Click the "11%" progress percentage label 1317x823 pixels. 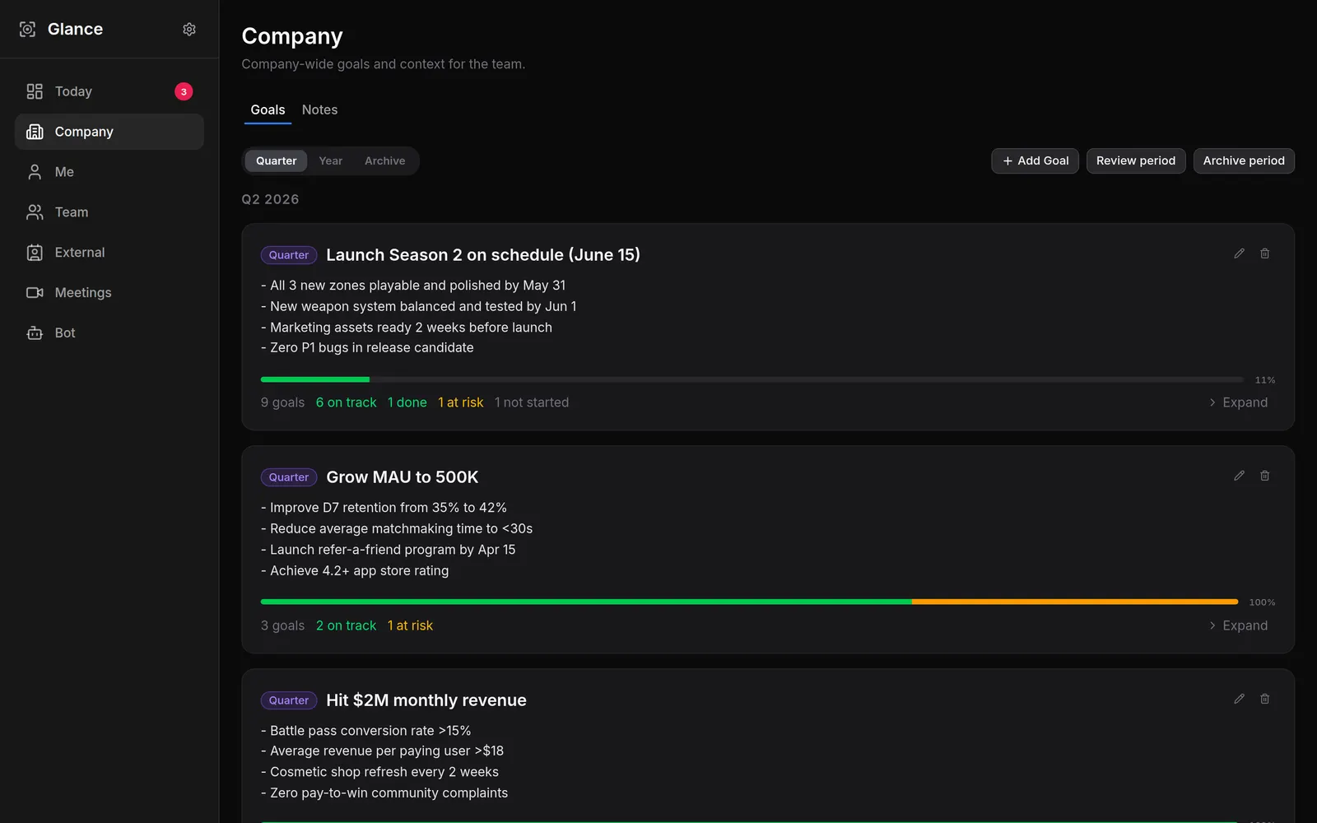click(x=1265, y=380)
